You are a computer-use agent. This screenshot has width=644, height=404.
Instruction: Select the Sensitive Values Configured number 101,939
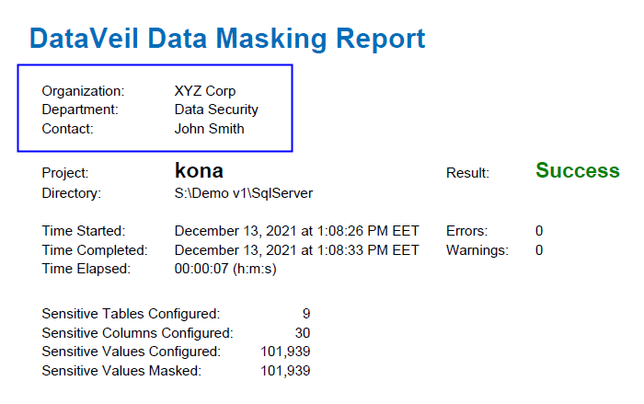(x=285, y=352)
